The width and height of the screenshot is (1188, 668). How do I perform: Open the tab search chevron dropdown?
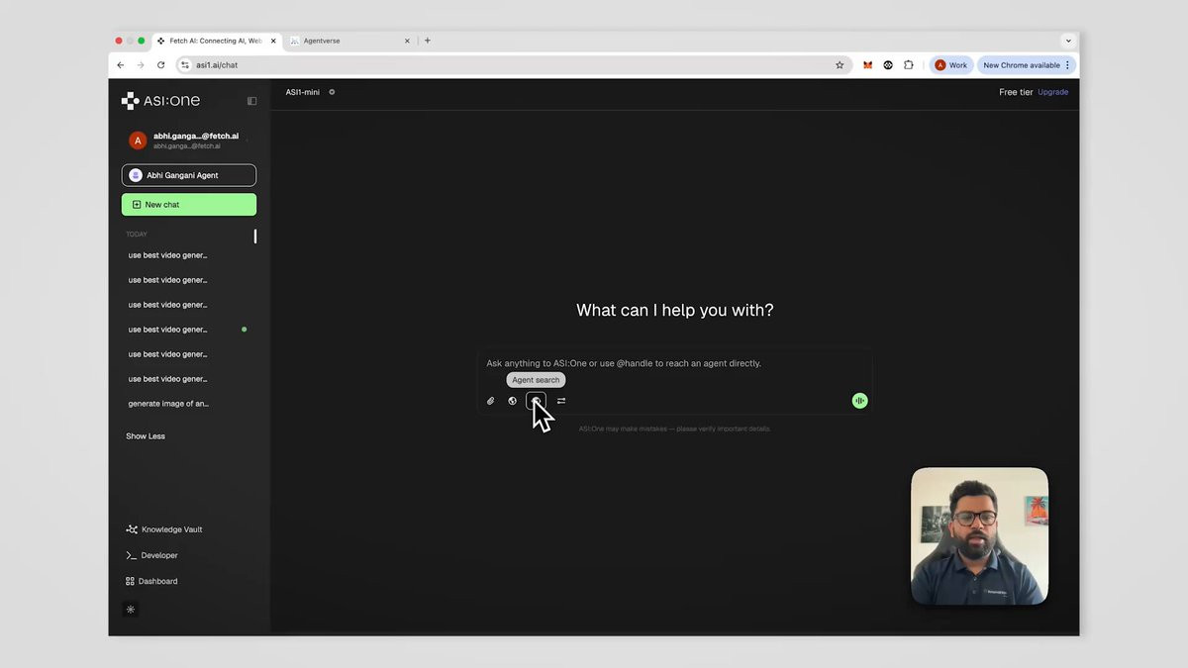(x=1068, y=41)
